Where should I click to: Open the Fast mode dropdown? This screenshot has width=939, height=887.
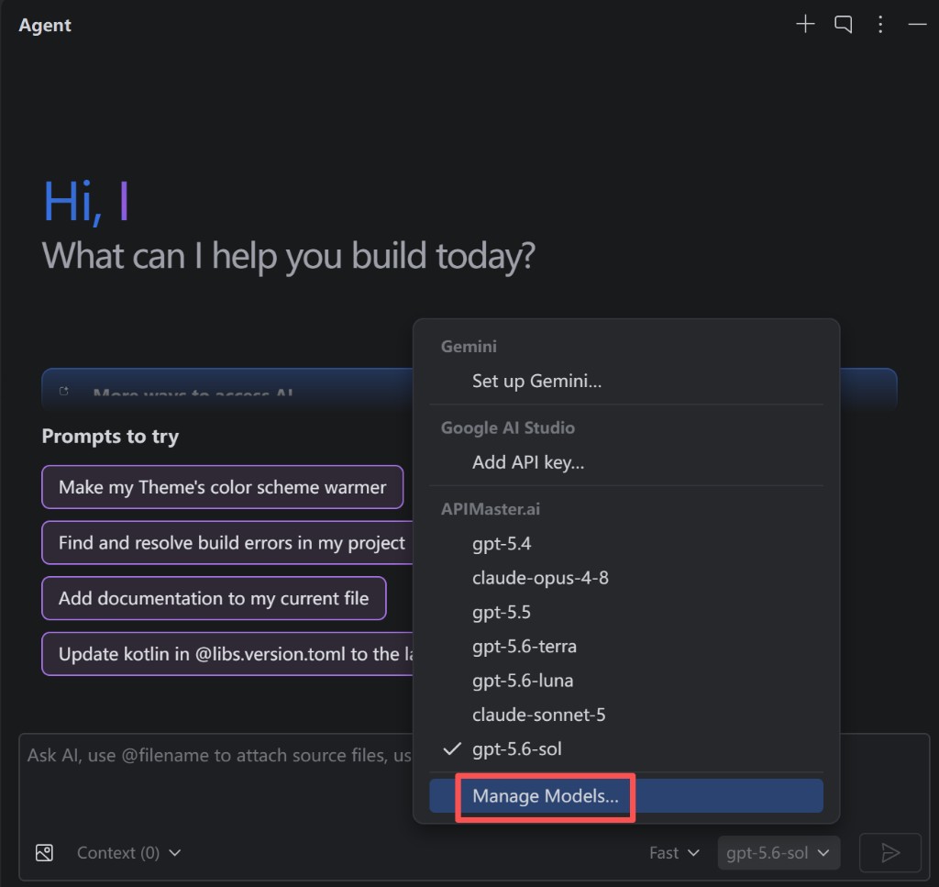pyautogui.click(x=674, y=852)
